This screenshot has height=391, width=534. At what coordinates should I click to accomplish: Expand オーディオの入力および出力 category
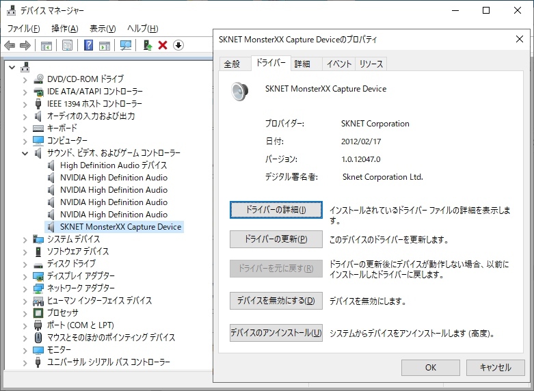click(x=25, y=117)
